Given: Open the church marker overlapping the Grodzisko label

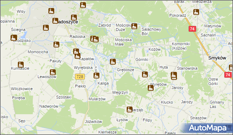Looking at the screenshot, I should coord(13,38).
